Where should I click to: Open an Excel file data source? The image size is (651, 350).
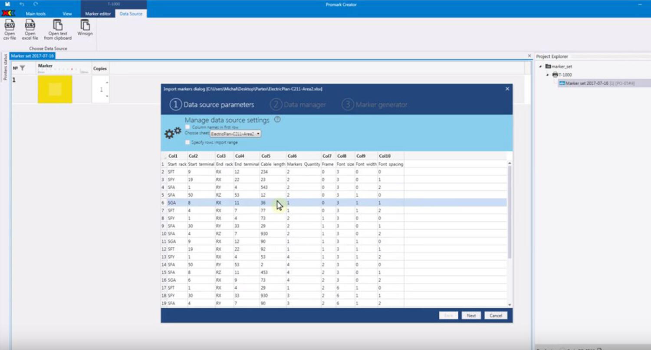(x=30, y=29)
